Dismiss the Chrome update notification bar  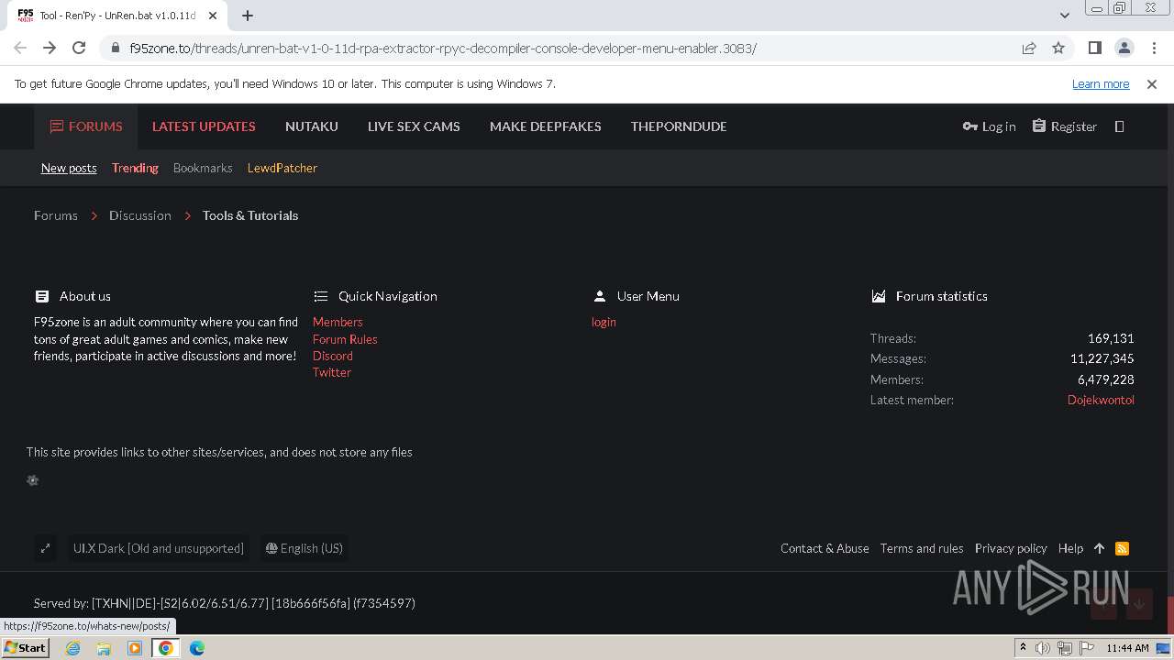click(1152, 83)
